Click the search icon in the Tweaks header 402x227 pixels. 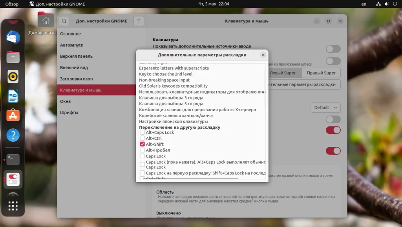pos(64,21)
